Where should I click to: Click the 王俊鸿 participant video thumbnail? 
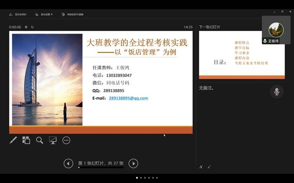click(x=276, y=30)
